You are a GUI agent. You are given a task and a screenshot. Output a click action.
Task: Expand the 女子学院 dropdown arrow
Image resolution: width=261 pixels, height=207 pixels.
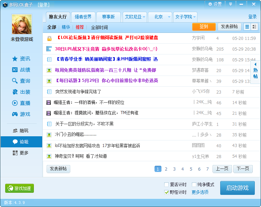coord(195,17)
